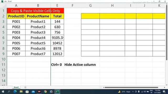Image resolution: width=168 pixels, height=94 pixels.
Task: Open the screen recorder taskbar icon
Action: [x=39, y=92]
